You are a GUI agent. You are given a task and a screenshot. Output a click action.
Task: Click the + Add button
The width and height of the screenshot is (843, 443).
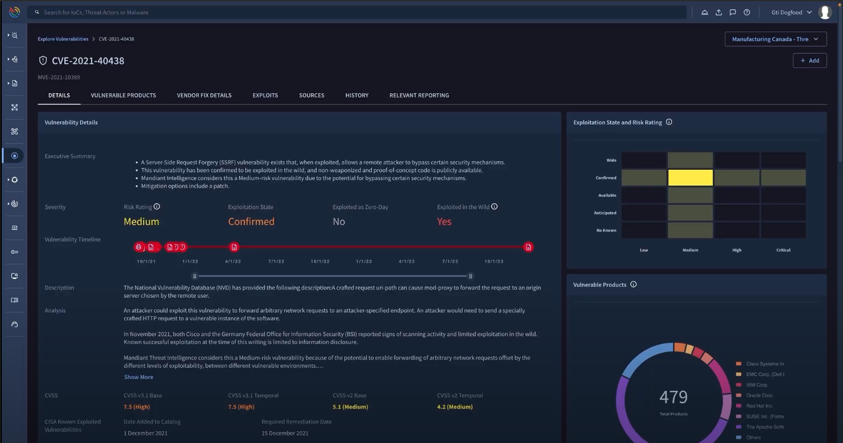tap(809, 60)
